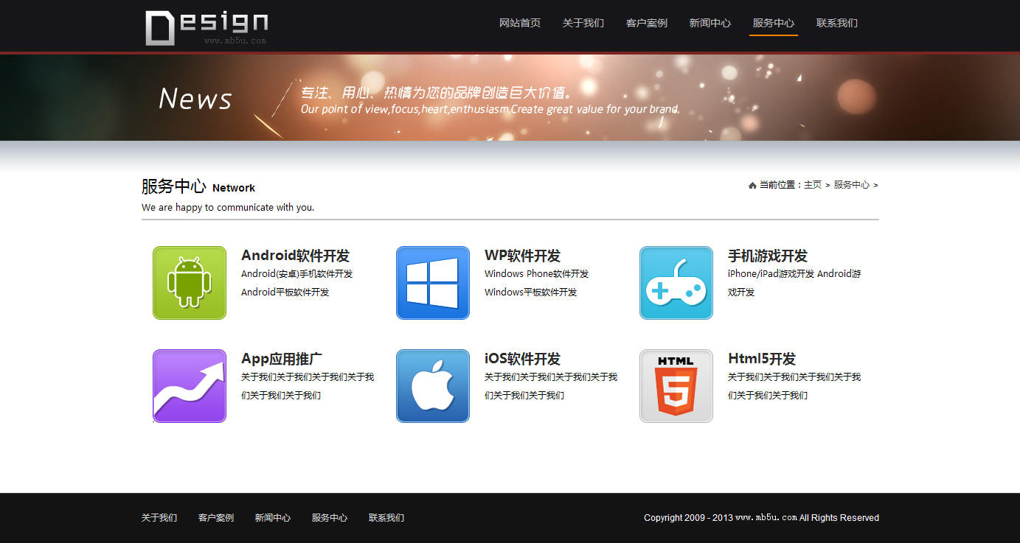1020x543 pixels.
Task: Select 客户案例 in the top menu
Action: tap(647, 23)
